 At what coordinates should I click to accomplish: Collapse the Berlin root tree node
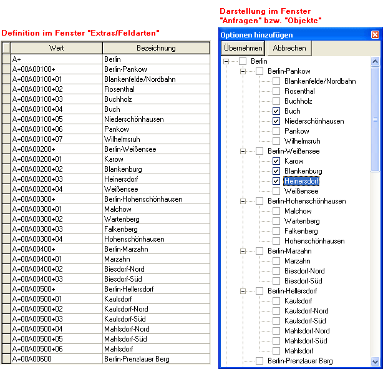226,61
